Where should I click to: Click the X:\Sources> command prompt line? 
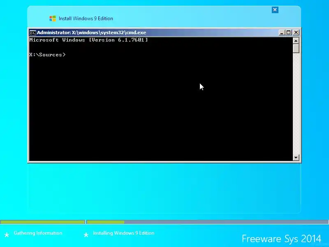coord(47,55)
